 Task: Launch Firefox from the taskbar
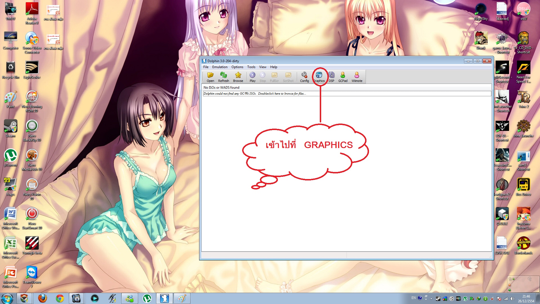[x=42, y=298]
